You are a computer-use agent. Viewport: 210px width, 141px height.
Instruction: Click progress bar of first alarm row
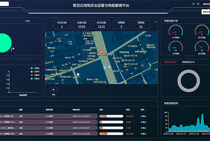pos(111,116)
